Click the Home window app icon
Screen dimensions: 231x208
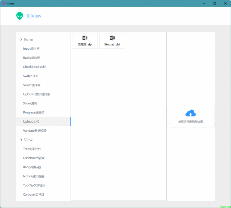[4, 3]
